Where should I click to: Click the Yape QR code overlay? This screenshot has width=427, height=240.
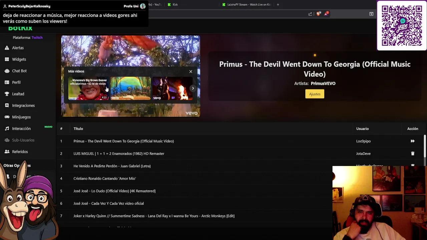402,26
